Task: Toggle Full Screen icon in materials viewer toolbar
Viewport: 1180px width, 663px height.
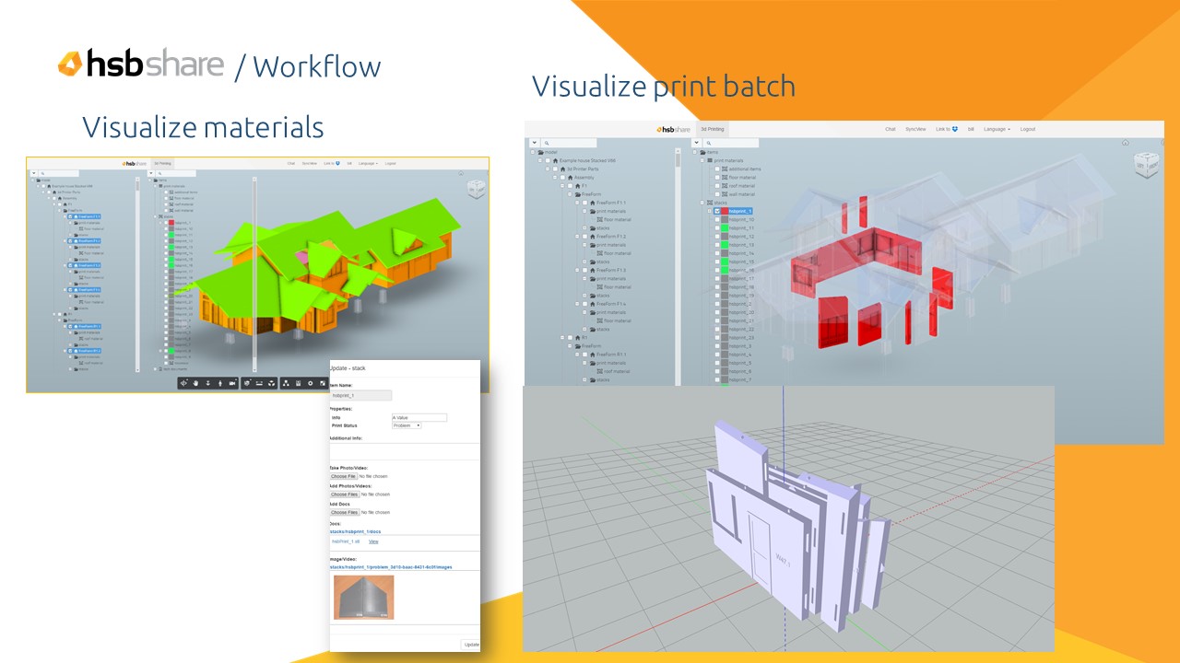Action: pyautogui.click(x=322, y=383)
